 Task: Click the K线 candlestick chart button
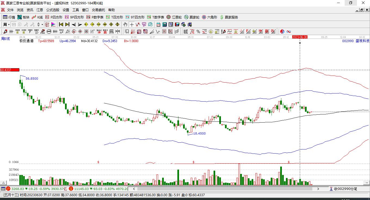38,17
